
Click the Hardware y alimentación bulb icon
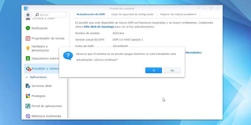[x=28, y=48]
